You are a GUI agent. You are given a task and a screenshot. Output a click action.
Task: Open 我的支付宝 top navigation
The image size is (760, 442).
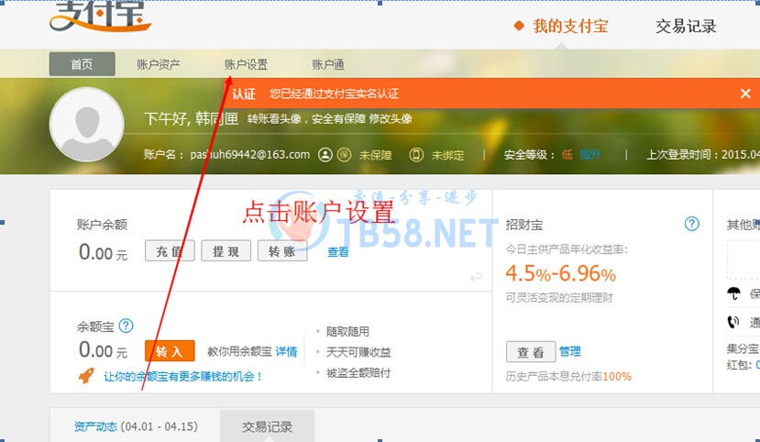570,27
